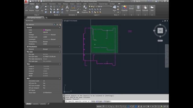Screen dimensions: 193x108
Task: Open the Output ribbon tab
Action: (72, 4)
